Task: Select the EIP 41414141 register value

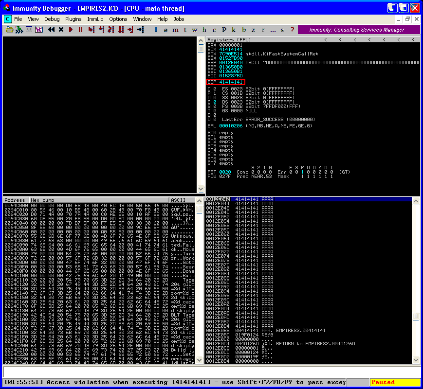Action: point(231,82)
